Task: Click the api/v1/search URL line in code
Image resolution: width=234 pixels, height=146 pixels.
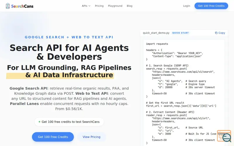Action: pyautogui.click(x=183, y=72)
